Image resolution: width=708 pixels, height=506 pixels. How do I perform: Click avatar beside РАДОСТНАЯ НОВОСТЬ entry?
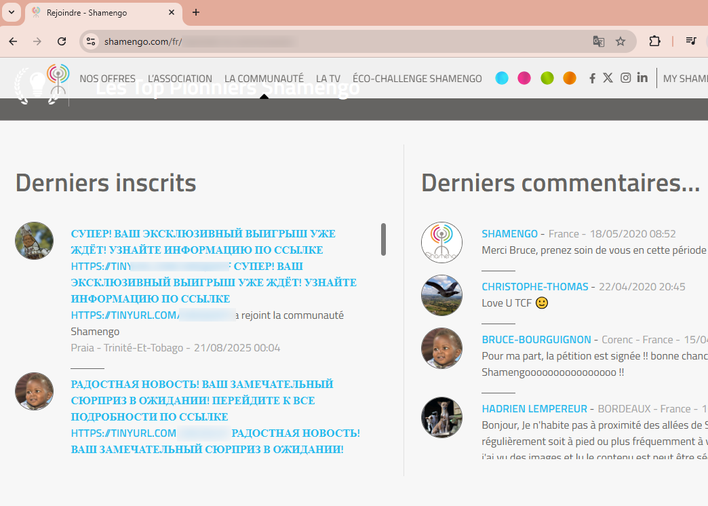[35, 391]
